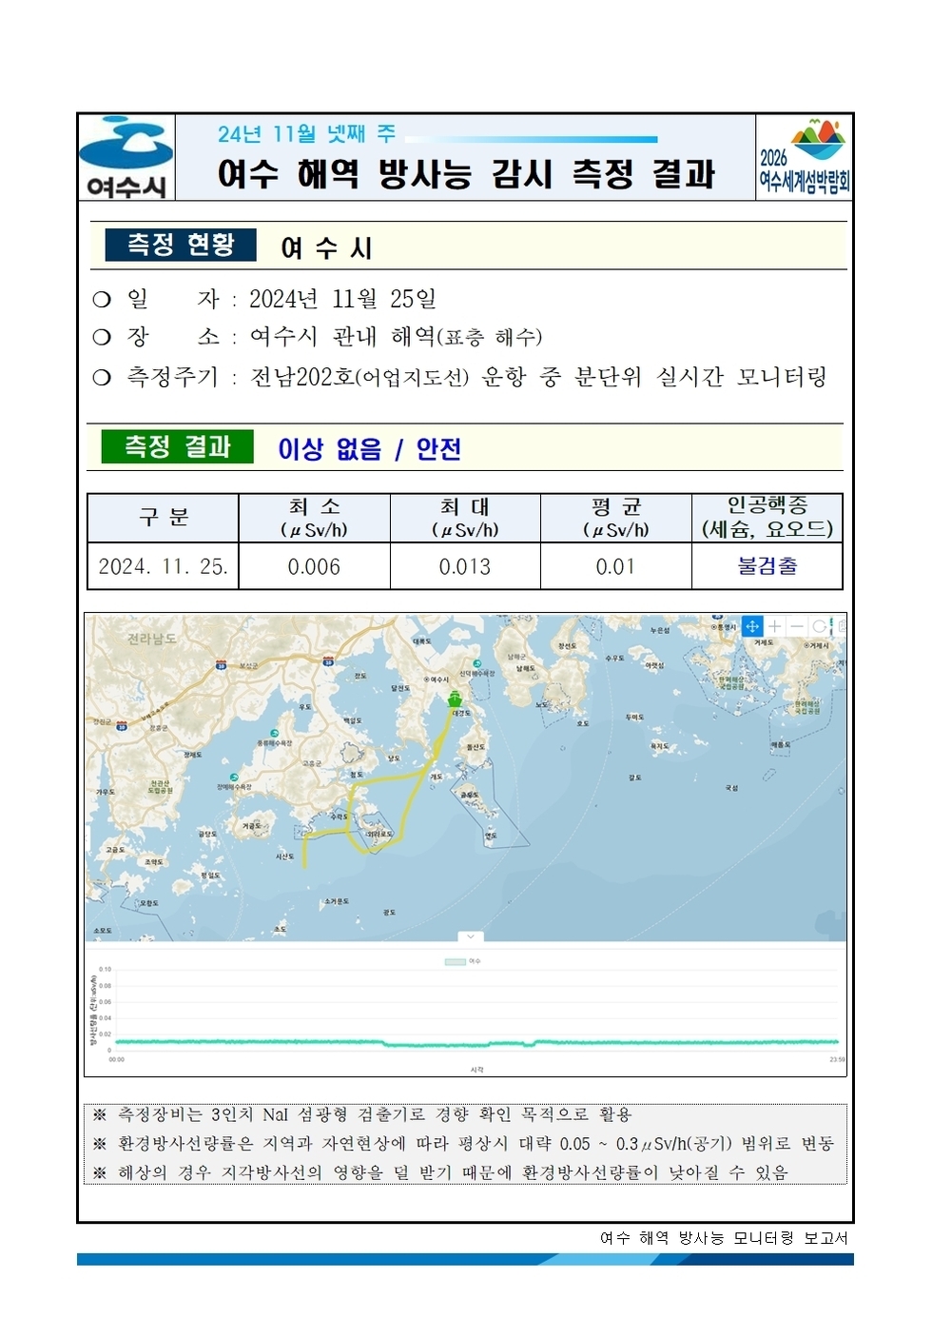Collapse the map panel with the chevron
The height and width of the screenshot is (1319, 932).
tap(470, 935)
